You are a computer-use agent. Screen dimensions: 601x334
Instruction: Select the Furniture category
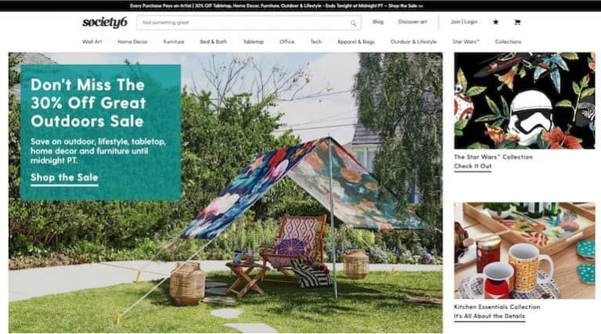pyautogui.click(x=174, y=41)
